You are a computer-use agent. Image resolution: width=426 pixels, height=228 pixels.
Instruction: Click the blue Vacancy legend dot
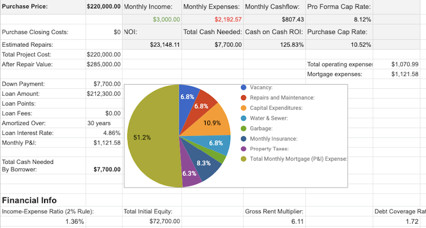(x=244, y=87)
